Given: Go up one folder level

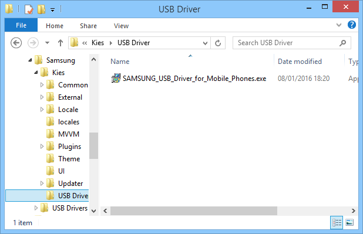Looking at the screenshot, I should pos(60,43).
